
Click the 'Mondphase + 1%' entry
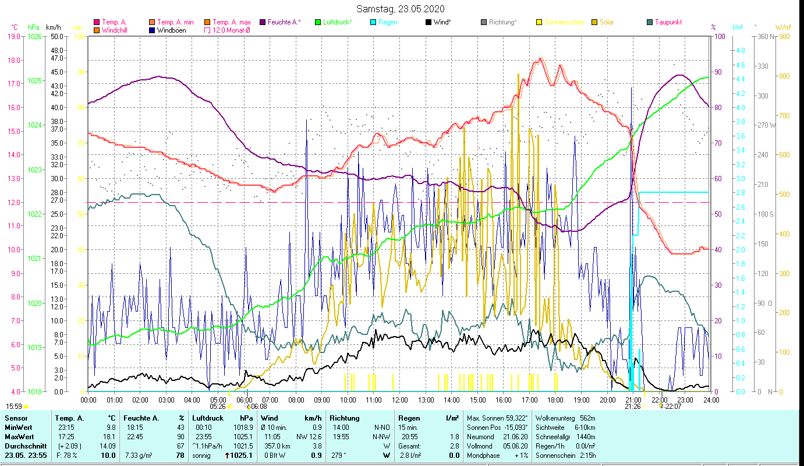[497, 456]
